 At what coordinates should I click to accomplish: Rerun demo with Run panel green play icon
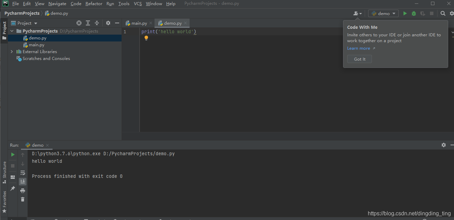click(x=13, y=155)
